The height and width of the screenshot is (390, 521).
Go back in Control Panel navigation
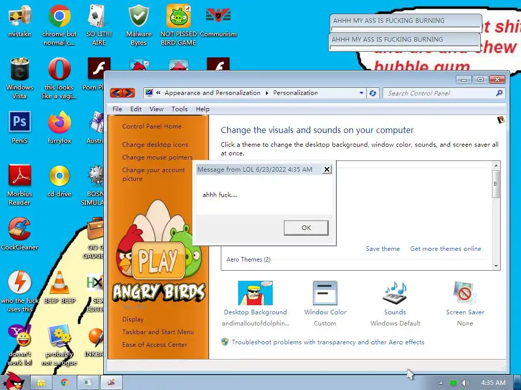coord(117,93)
